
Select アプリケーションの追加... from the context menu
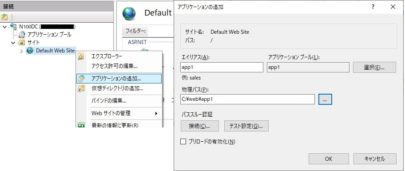(119, 79)
